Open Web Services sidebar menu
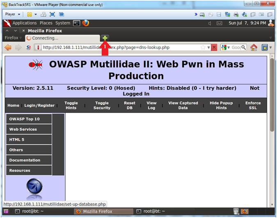Viewport: 277px width, 218px height. 29,129
